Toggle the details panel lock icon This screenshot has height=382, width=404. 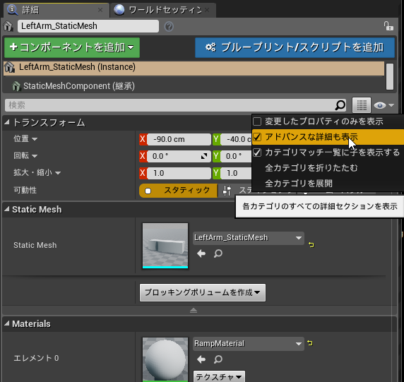388,25
